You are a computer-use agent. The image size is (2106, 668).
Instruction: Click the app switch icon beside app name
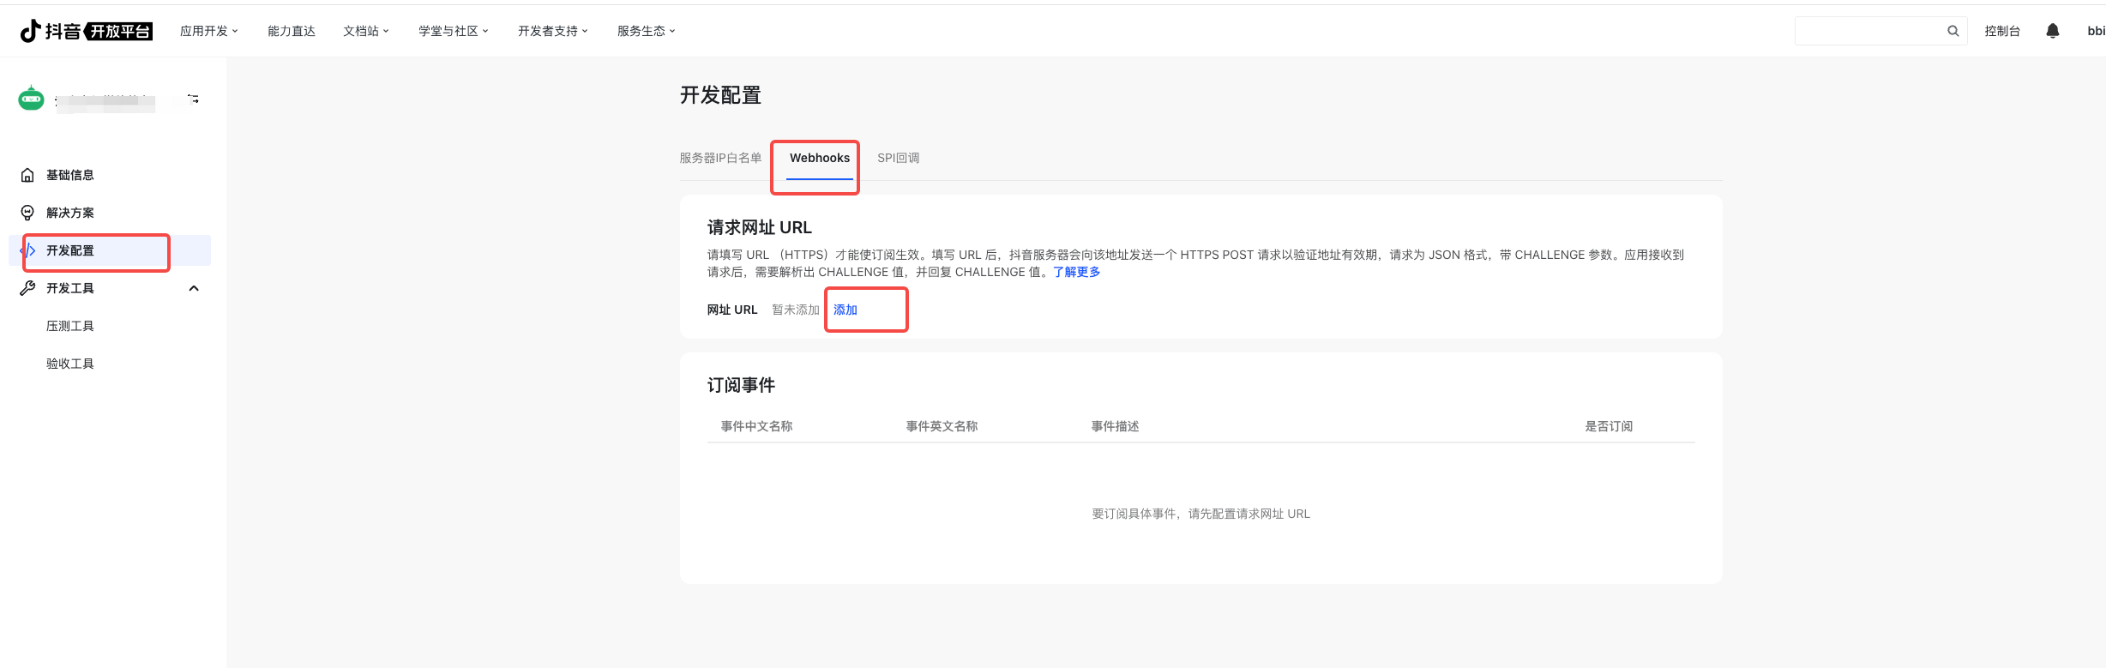coord(194,99)
